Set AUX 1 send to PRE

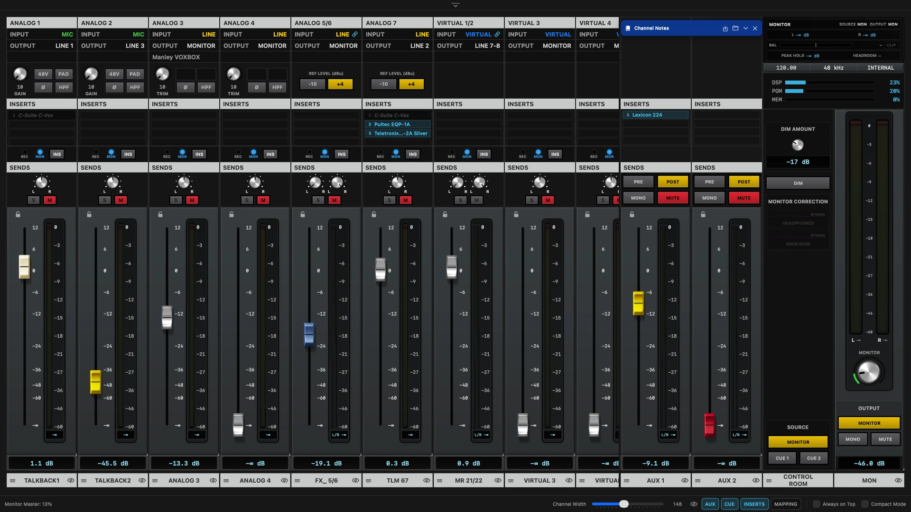[x=638, y=182]
